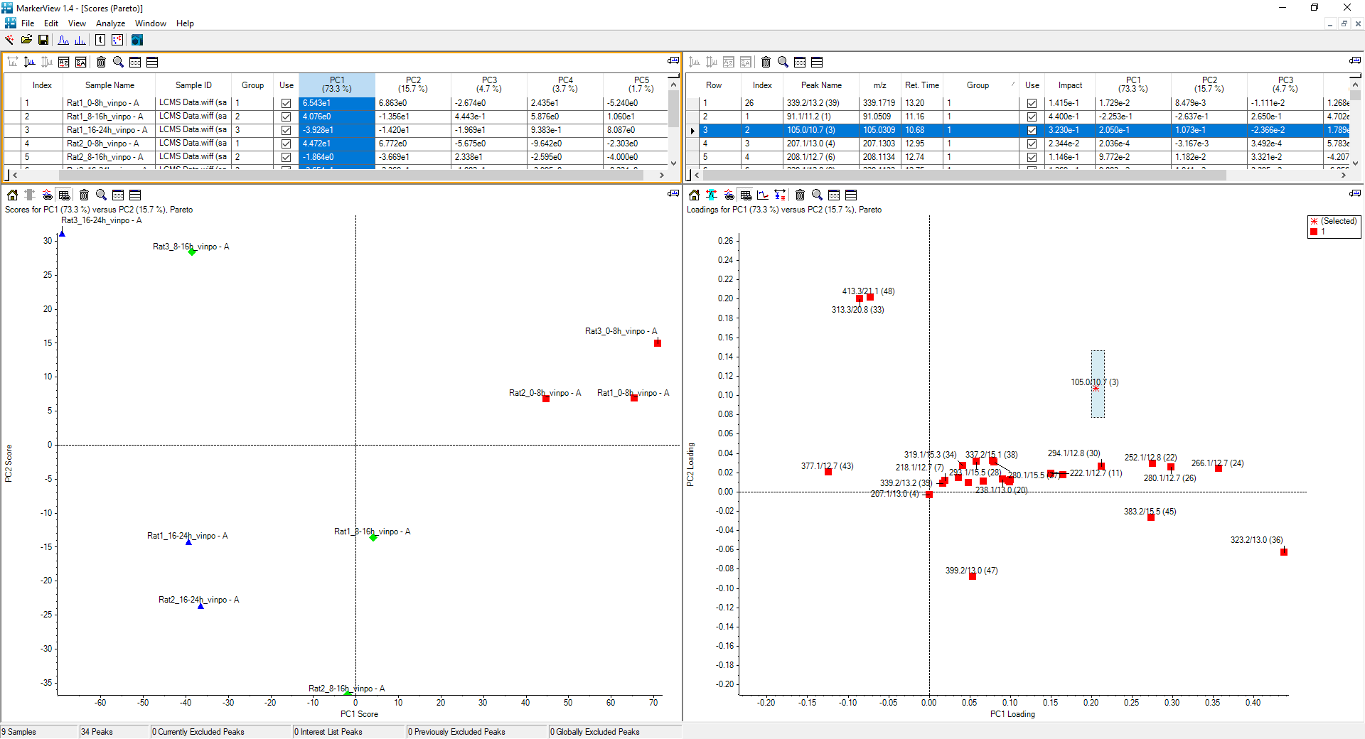Screen dimensions: 1365x739
Task: Open the Window menu
Action: coord(150,23)
